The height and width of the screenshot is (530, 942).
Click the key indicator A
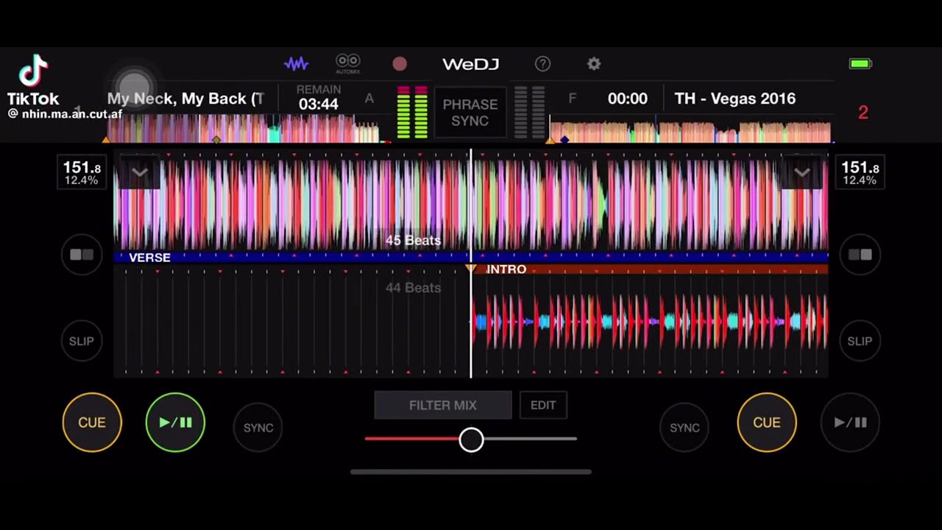coord(369,99)
